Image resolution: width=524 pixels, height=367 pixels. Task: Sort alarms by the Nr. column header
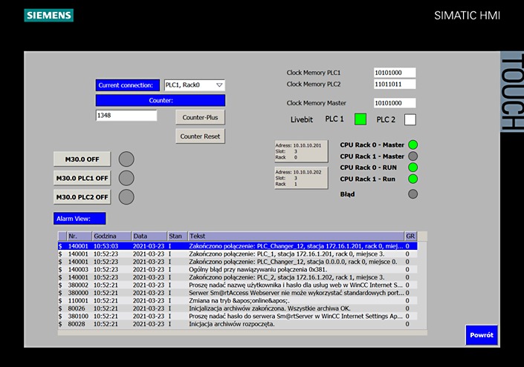(x=78, y=236)
